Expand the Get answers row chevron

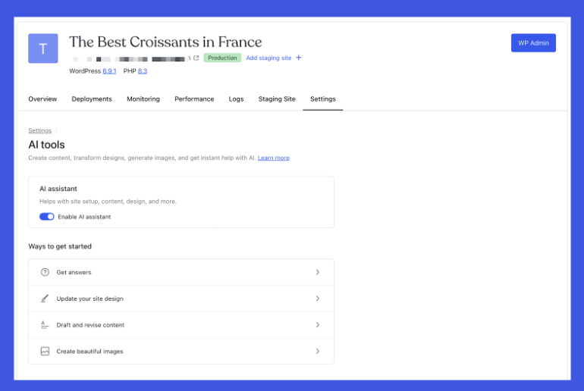point(318,272)
